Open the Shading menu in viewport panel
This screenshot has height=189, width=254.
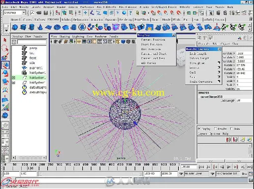coord(64,37)
